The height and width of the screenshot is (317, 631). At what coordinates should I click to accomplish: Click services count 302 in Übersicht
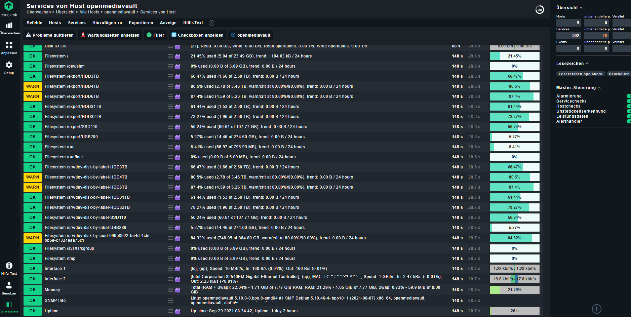pyautogui.click(x=568, y=36)
